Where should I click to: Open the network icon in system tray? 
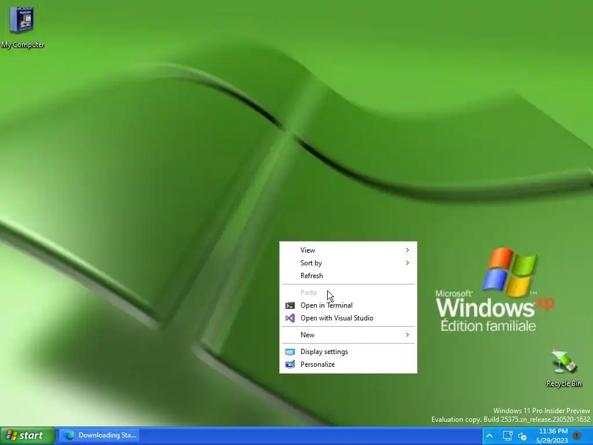(x=507, y=436)
